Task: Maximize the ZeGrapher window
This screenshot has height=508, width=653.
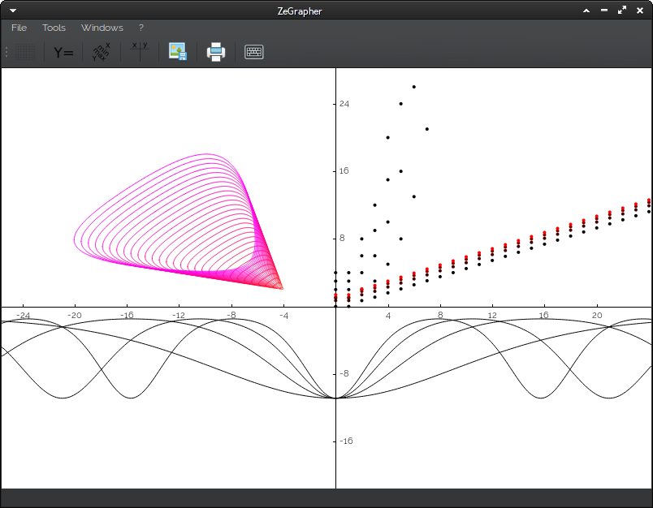Action: [622, 11]
